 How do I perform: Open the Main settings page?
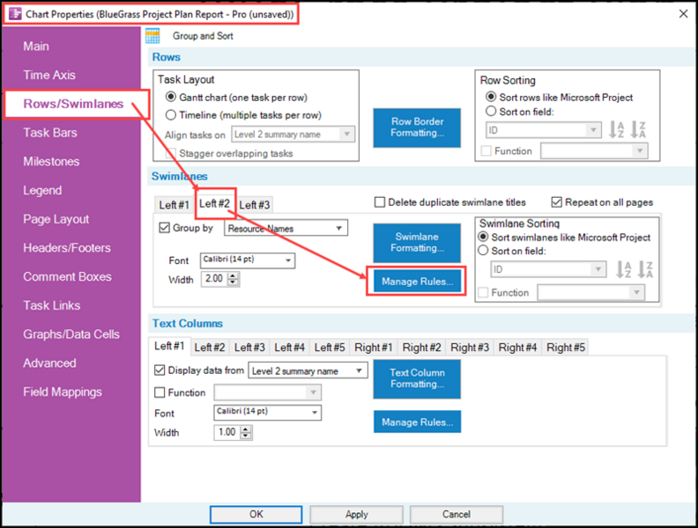coord(36,47)
